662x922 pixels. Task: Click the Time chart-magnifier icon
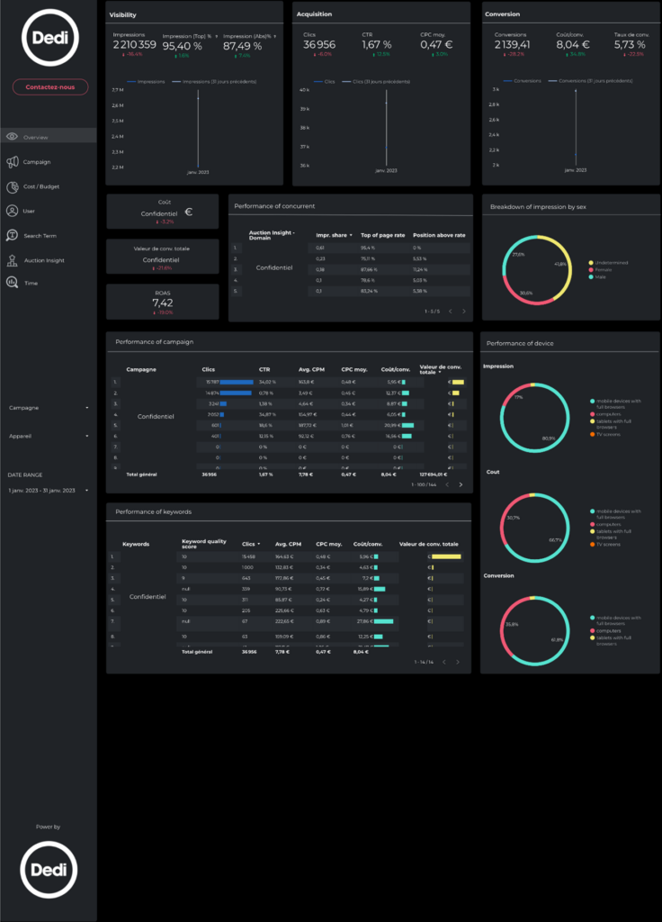pyautogui.click(x=13, y=283)
